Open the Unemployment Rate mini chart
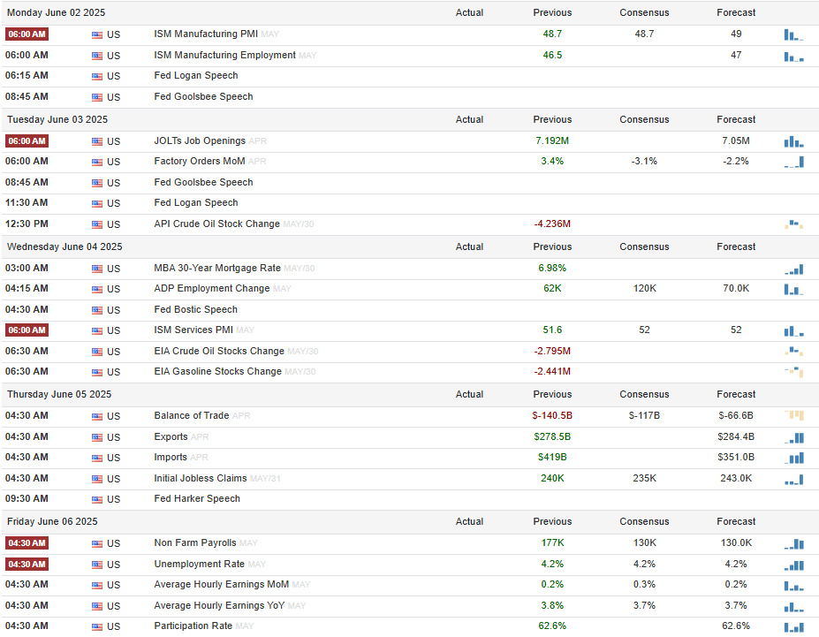The image size is (819, 637). point(793,565)
